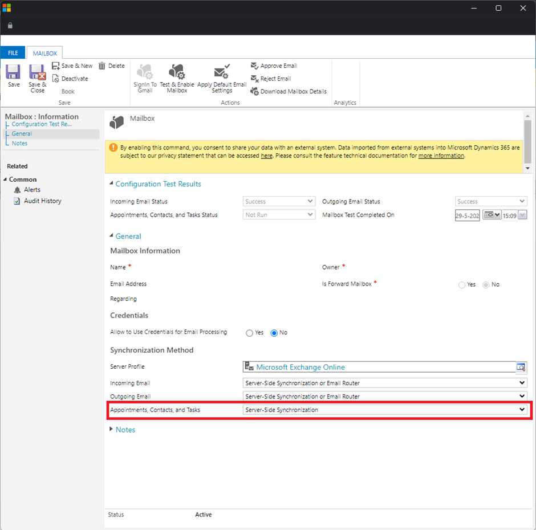Click the warning notification icon
The image size is (536, 530).
113,148
